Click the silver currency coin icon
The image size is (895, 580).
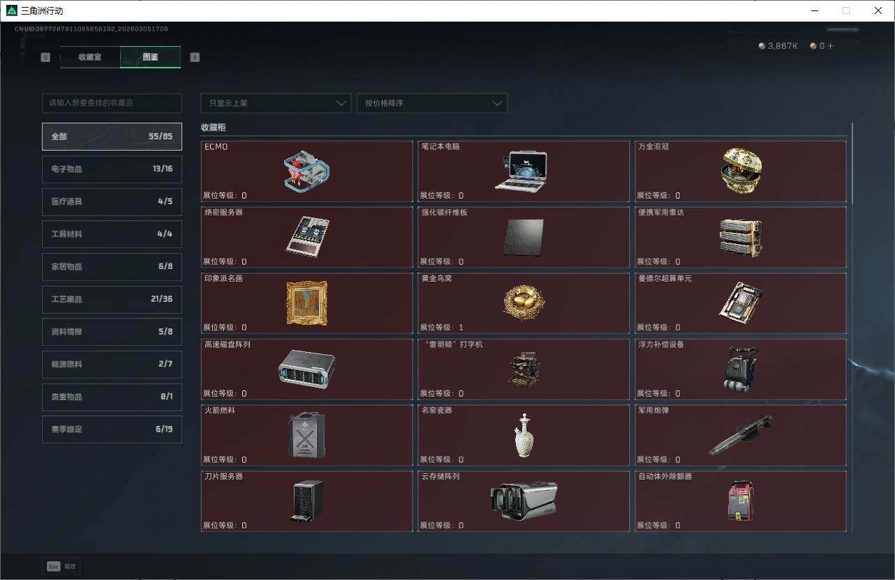coord(762,46)
